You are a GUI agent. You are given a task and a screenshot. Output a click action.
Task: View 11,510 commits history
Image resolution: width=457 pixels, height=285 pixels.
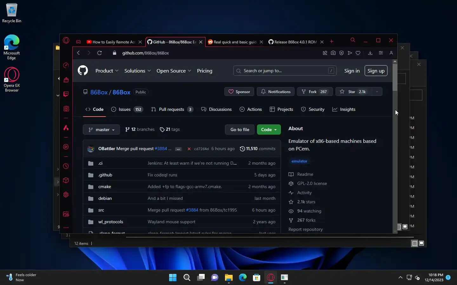point(258,149)
